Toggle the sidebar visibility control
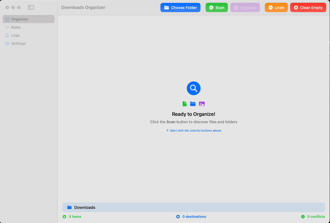Image resolution: width=330 pixels, height=223 pixels. point(31,7)
